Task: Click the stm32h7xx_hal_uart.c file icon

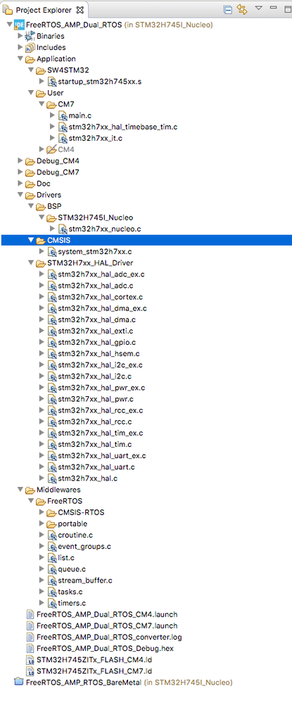Action: [x=52, y=467]
